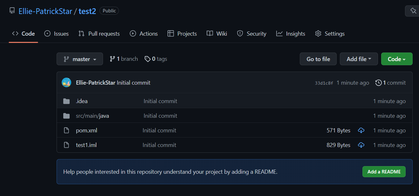
Task: Open commit hash 33d1c8f
Action: [x=324, y=83]
